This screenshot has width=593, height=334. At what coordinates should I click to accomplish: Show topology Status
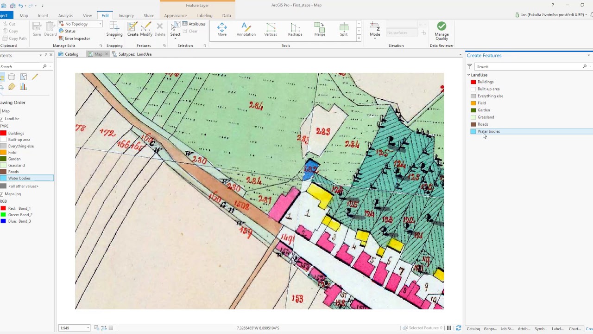(67, 31)
